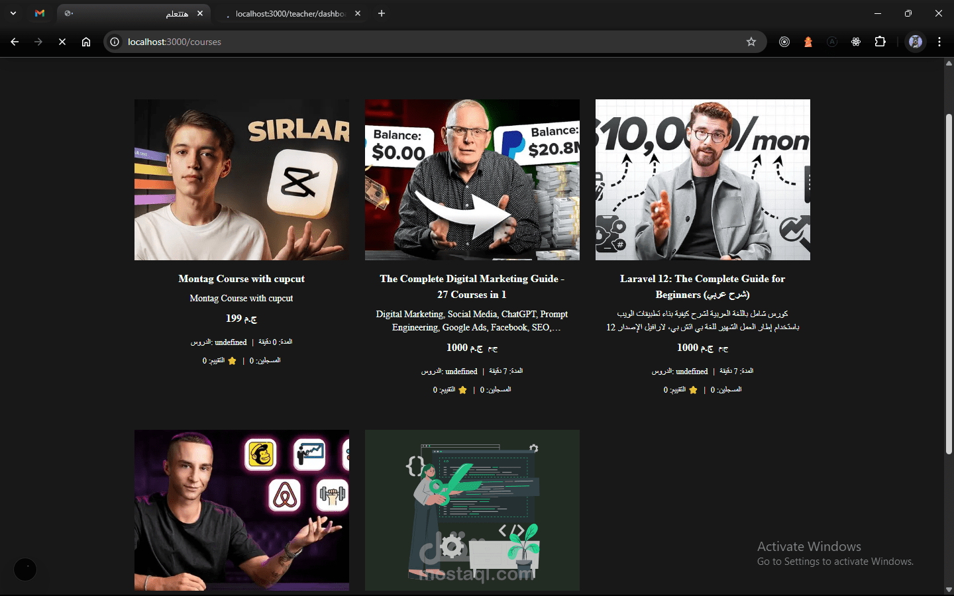Go back to the previous page
Image resolution: width=954 pixels, height=596 pixels.
click(x=15, y=42)
